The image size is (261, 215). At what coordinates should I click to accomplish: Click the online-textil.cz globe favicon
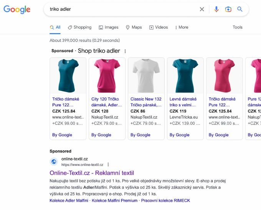(x=54, y=162)
